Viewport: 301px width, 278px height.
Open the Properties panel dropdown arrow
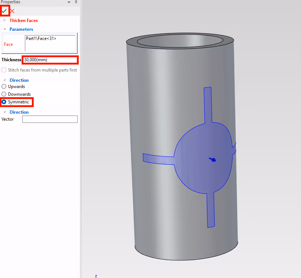click(x=69, y=2)
